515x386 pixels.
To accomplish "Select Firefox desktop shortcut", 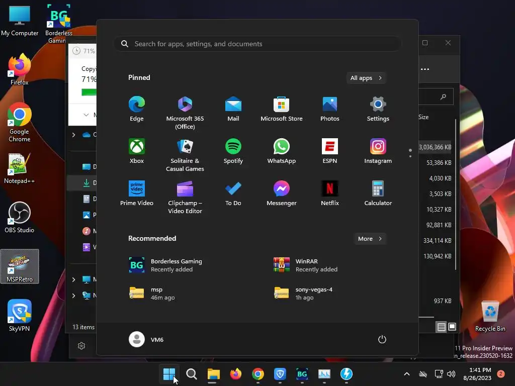I will (20, 69).
